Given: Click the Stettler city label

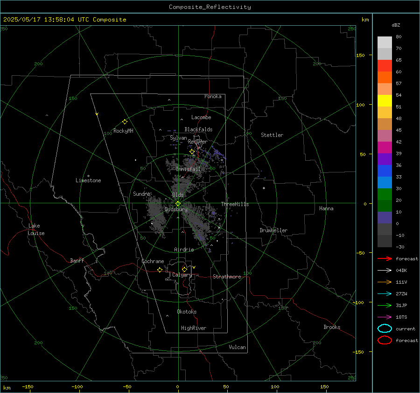Looking at the screenshot, I should pos(272,135).
